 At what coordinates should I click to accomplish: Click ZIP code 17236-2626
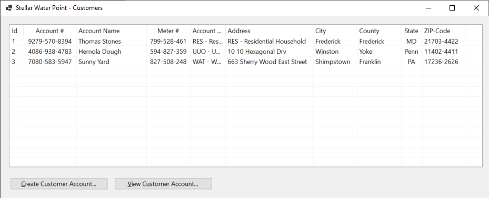pos(441,62)
